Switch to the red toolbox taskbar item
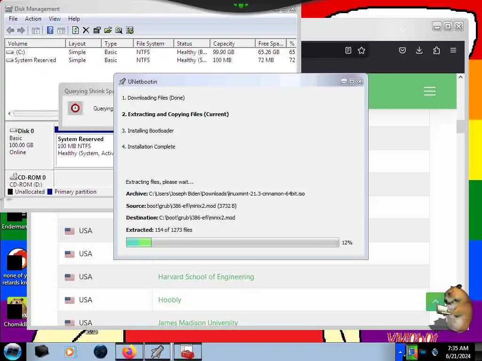 click(187, 352)
